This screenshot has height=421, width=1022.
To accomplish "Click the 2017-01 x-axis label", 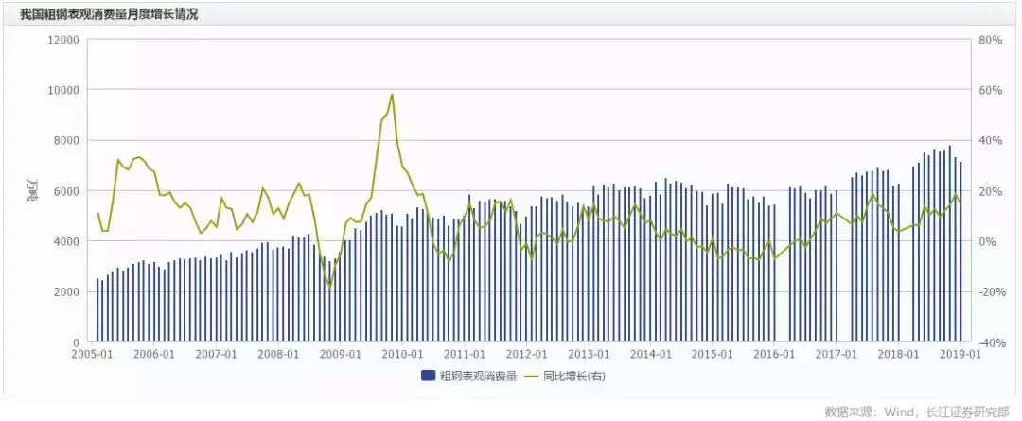I will point(836,354).
